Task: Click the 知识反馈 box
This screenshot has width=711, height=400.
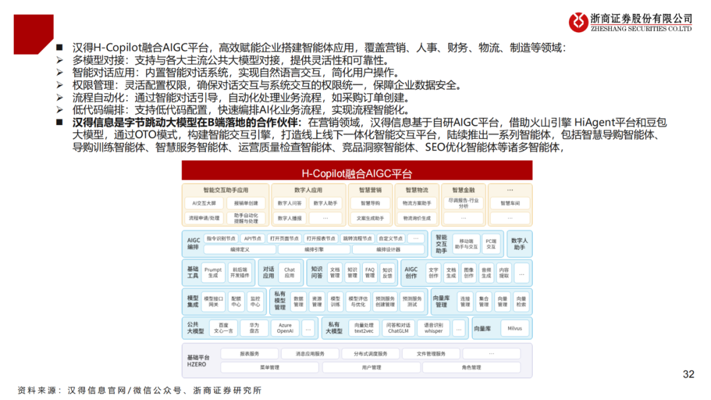Action: (387, 272)
